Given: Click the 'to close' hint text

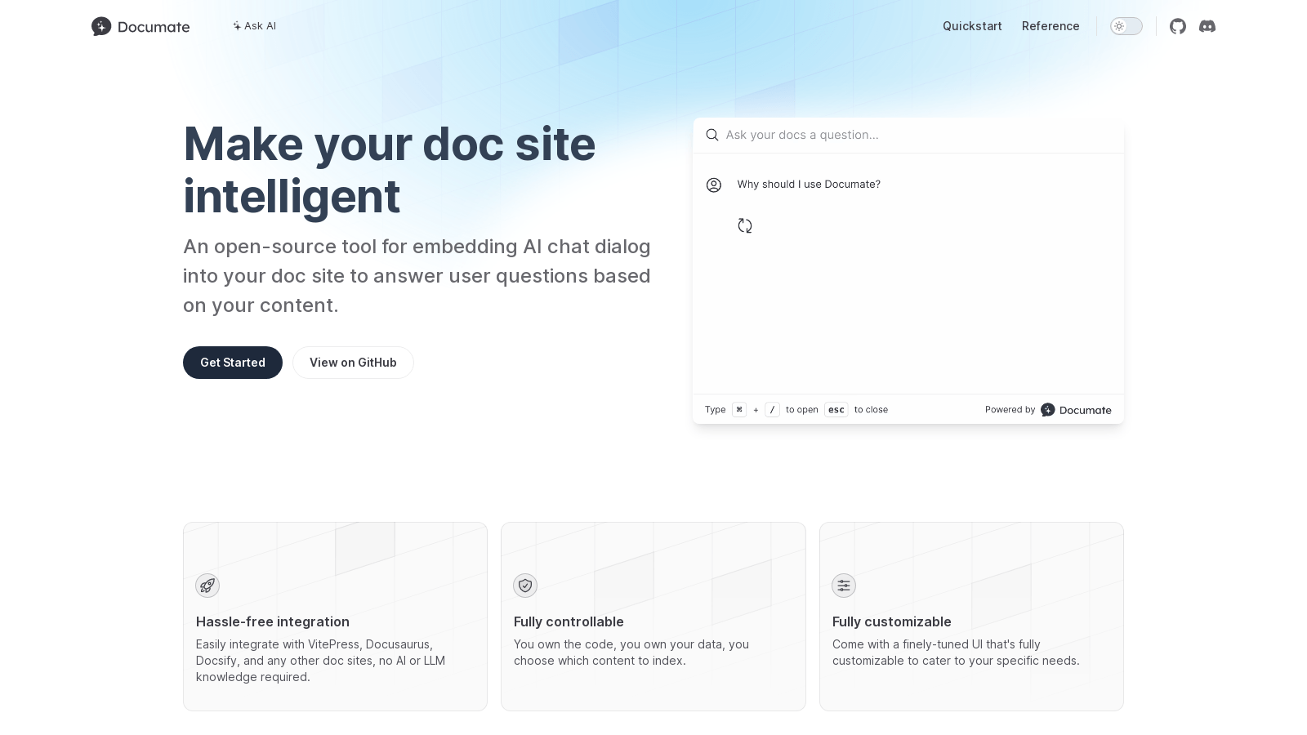Looking at the screenshot, I should (871, 410).
